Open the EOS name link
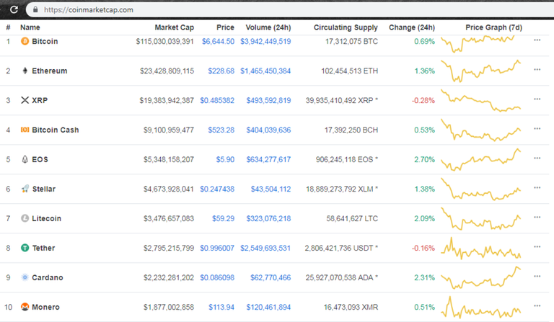The height and width of the screenshot is (322, 554). (40, 159)
